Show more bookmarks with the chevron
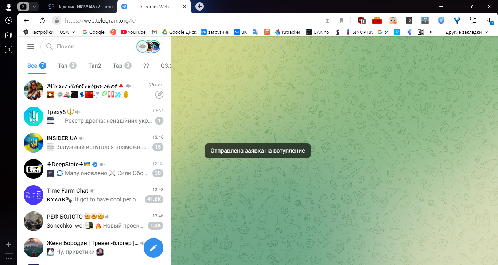 [431, 32]
